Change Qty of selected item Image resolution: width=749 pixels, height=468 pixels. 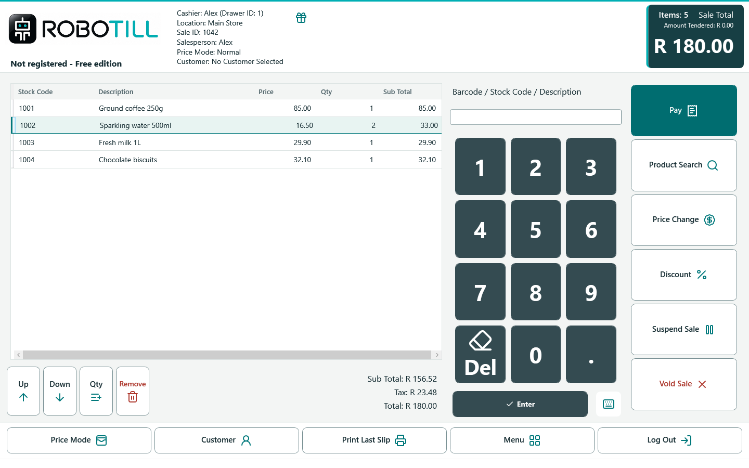[x=96, y=391]
